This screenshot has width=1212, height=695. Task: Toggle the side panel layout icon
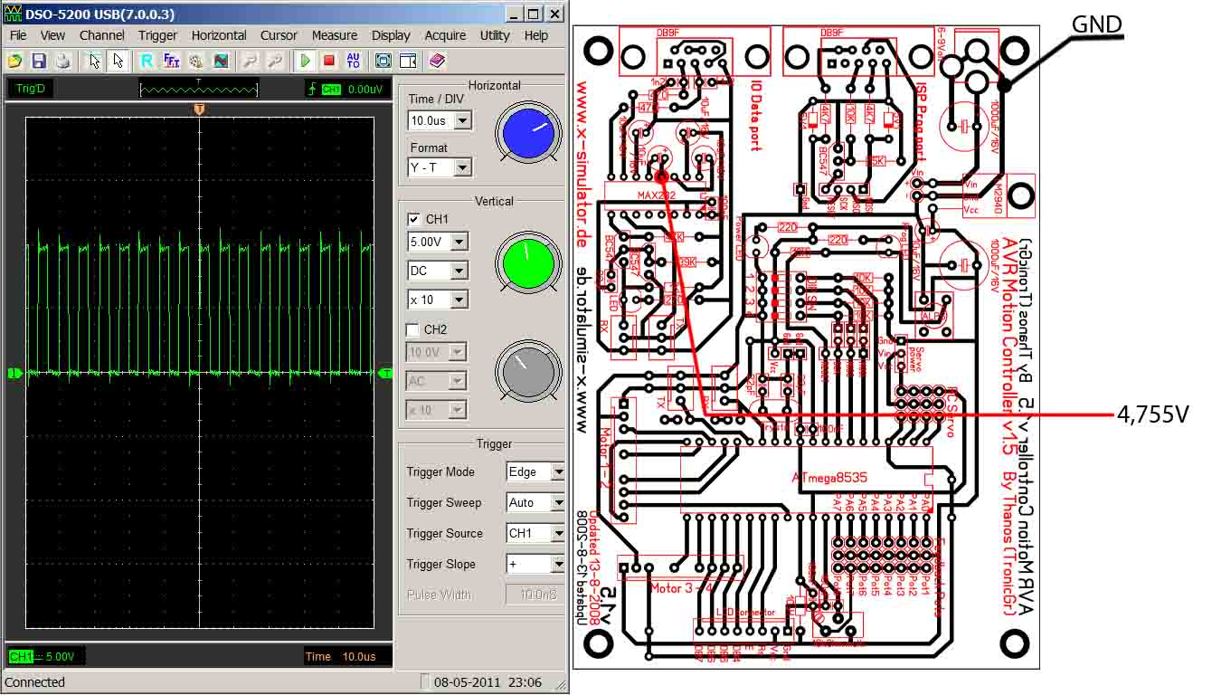pos(408,61)
